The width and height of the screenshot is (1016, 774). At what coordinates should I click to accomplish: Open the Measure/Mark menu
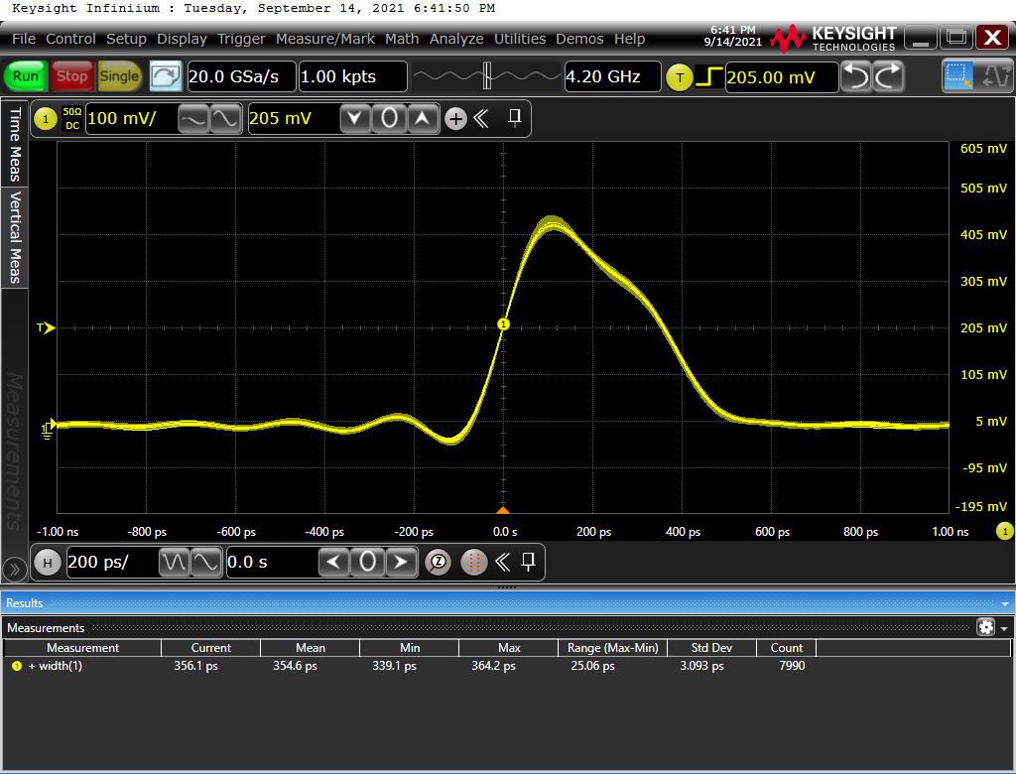coord(326,39)
